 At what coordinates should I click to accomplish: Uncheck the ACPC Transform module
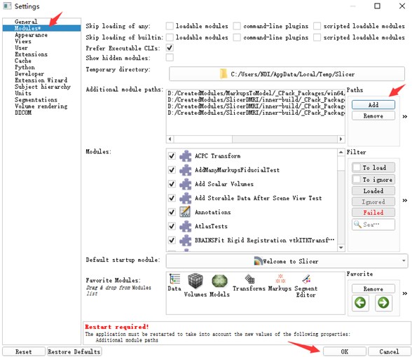click(172, 155)
